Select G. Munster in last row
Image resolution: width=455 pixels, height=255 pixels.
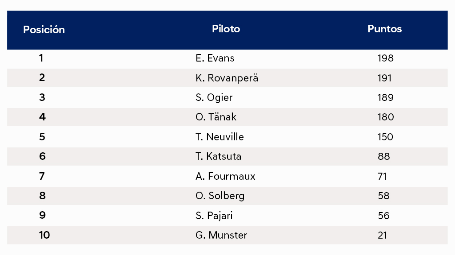click(221, 235)
